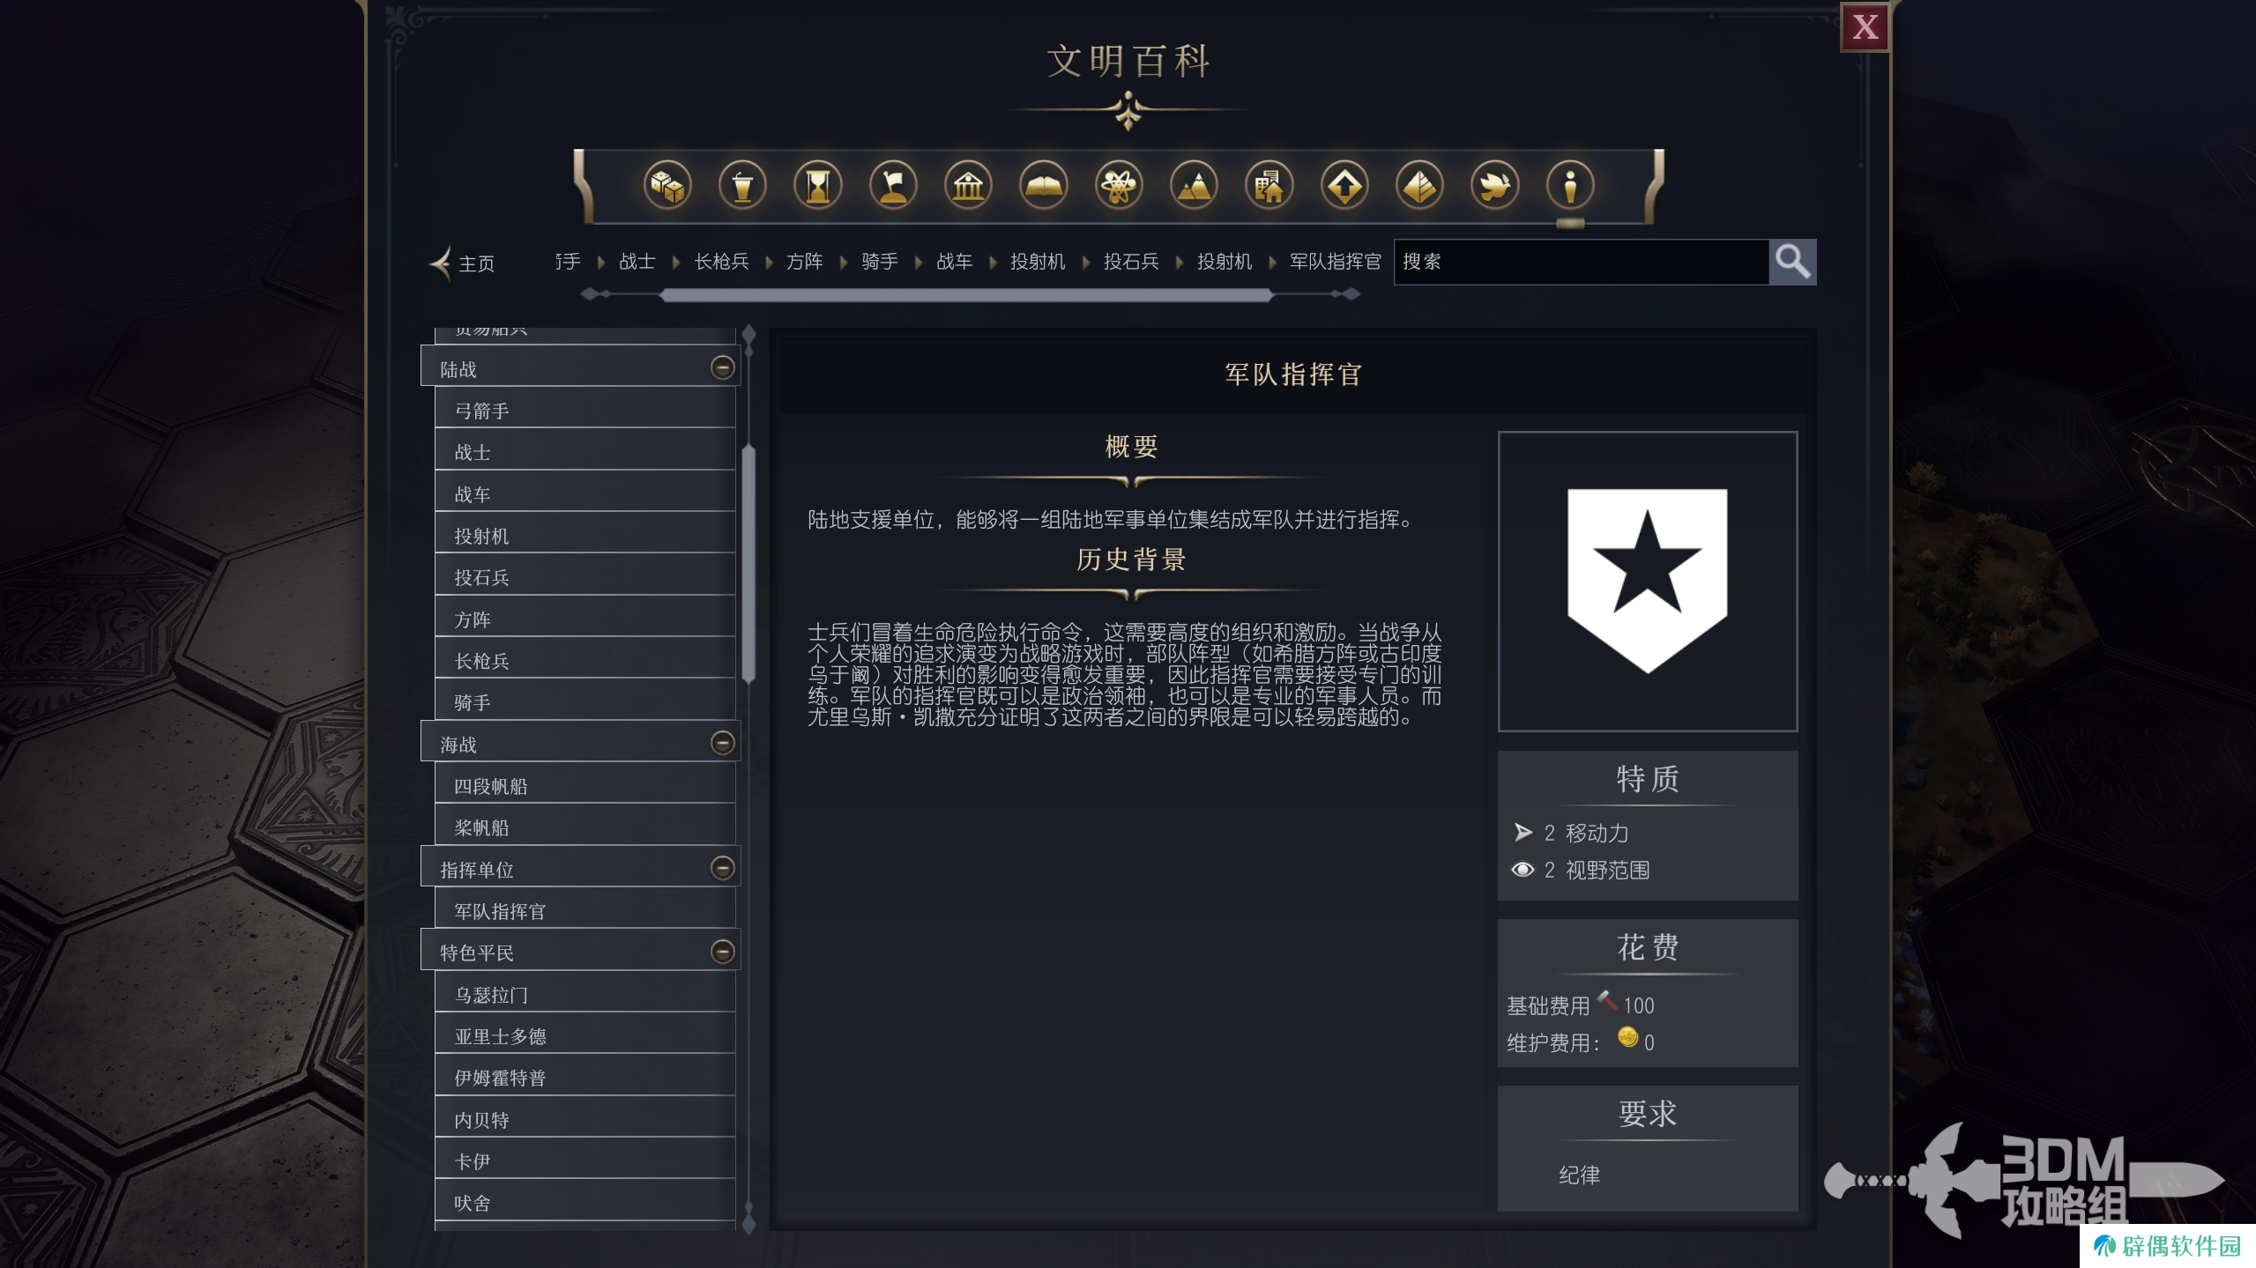2256x1268 pixels.
Task: Collapse the 陆战 section
Action: [722, 367]
